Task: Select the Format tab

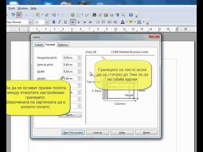Action: pos(50,45)
